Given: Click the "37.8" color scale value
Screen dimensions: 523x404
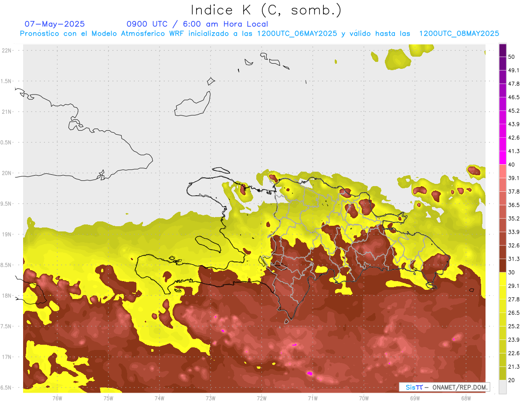Looking at the screenshot, I should click(x=514, y=191).
